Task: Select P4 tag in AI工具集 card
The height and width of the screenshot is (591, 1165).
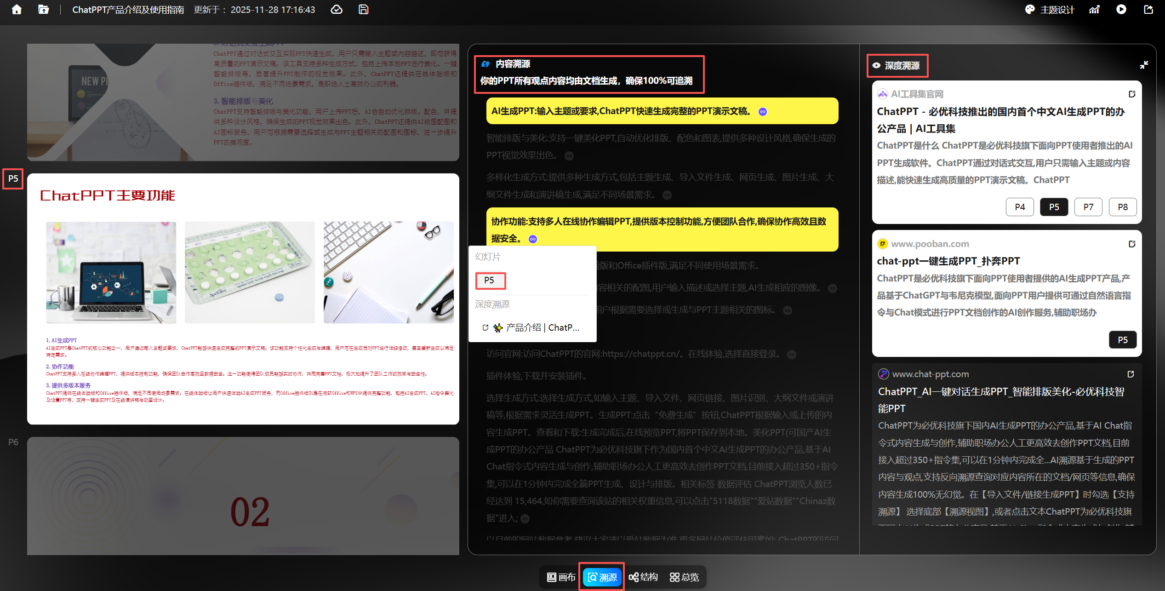Action: click(x=1020, y=207)
